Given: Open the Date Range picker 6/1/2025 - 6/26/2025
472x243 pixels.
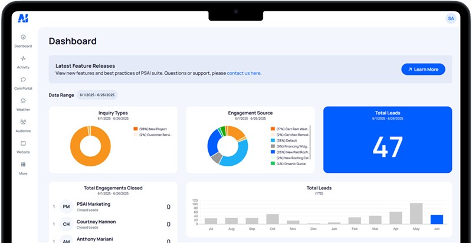Looking at the screenshot, I should click(97, 95).
